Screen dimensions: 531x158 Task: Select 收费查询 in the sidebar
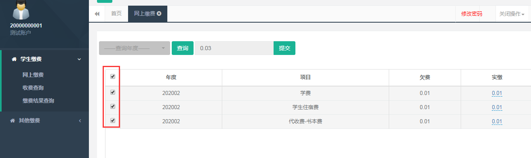33,88
